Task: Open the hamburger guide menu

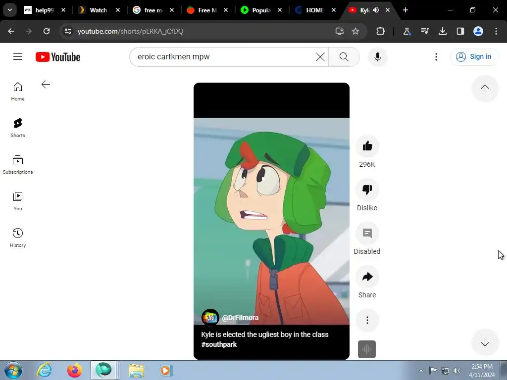Action: pos(18,57)
